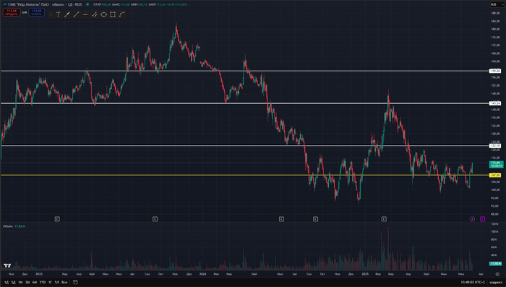Click the 2024 year label on time axis
The height and width of the screenshot is (287, 506).
(x=202, y=274)
